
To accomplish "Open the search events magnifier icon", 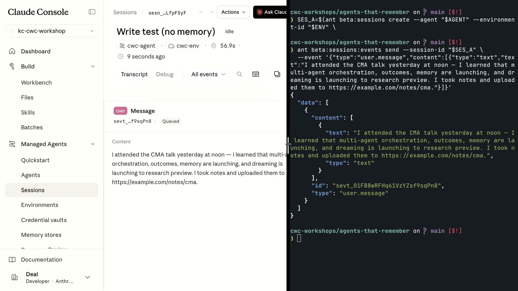I will click(239, 74).
